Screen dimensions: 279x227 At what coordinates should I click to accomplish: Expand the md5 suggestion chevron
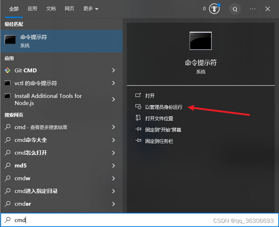[113, 166]
